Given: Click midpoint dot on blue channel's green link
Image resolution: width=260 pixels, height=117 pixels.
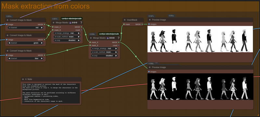Looking at the screenshot, I should click(67, 50).
